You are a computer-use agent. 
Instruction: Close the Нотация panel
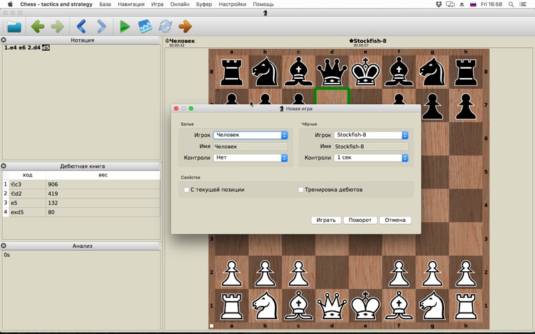coord(3,40)
